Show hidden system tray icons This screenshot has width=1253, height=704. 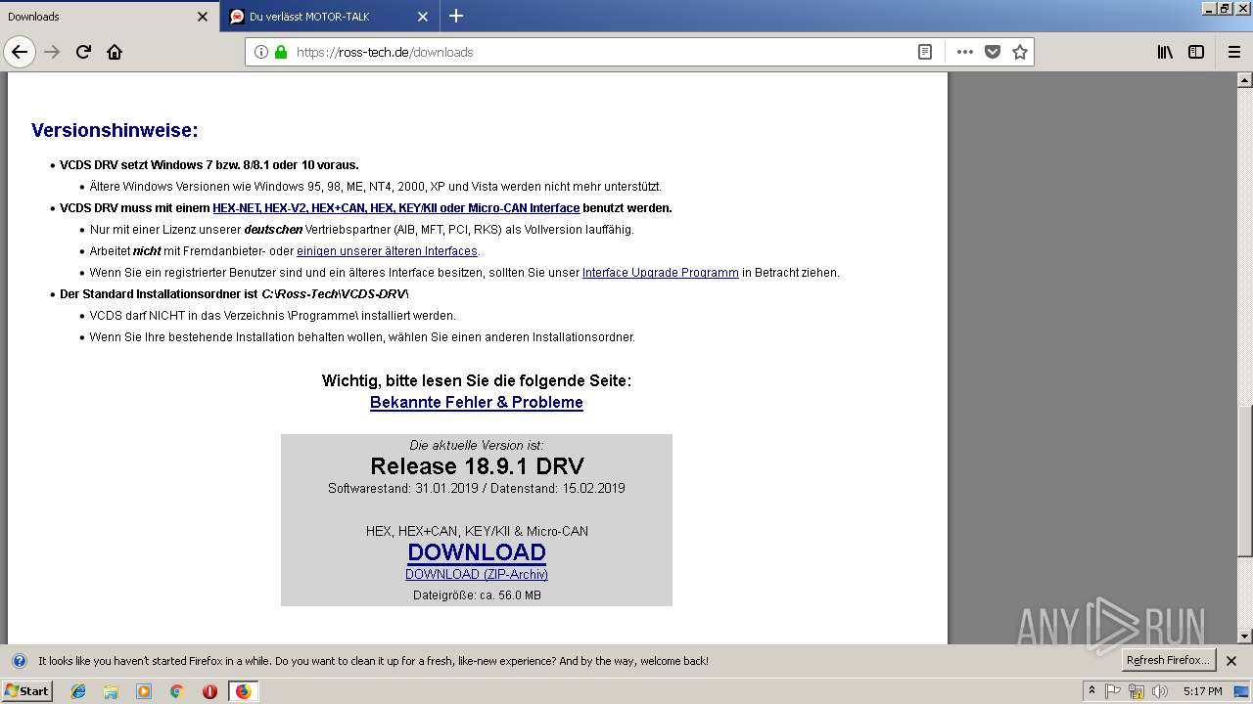click(x=1091, y=691)
